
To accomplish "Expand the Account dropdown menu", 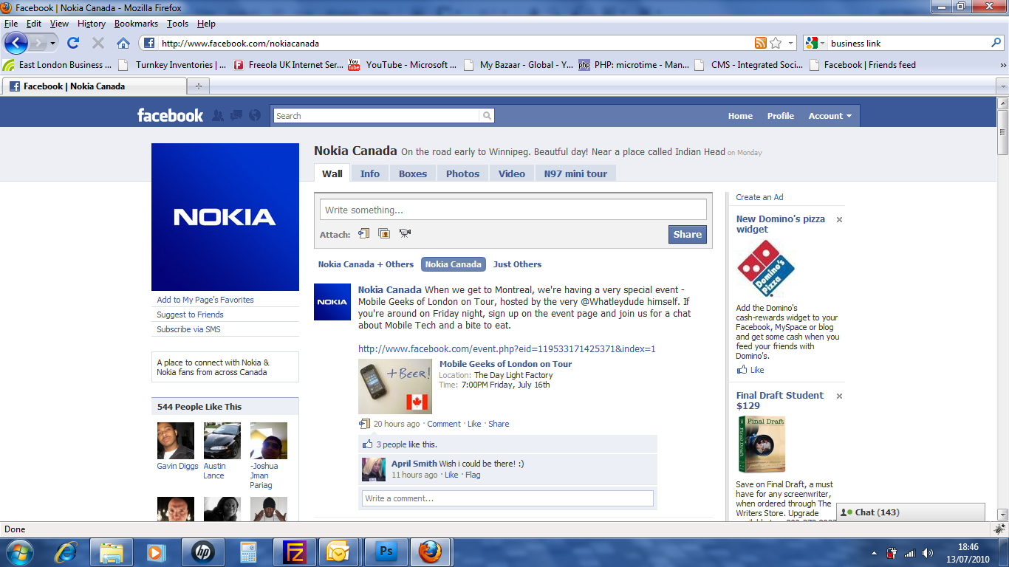I will click(830, 116).
